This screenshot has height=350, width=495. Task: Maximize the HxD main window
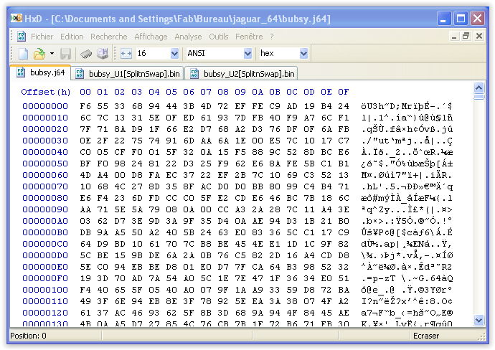[461, 19]
